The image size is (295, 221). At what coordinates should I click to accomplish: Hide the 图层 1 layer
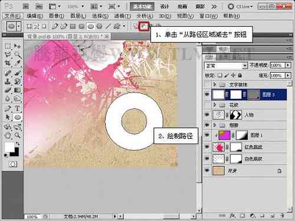(206, 135)
